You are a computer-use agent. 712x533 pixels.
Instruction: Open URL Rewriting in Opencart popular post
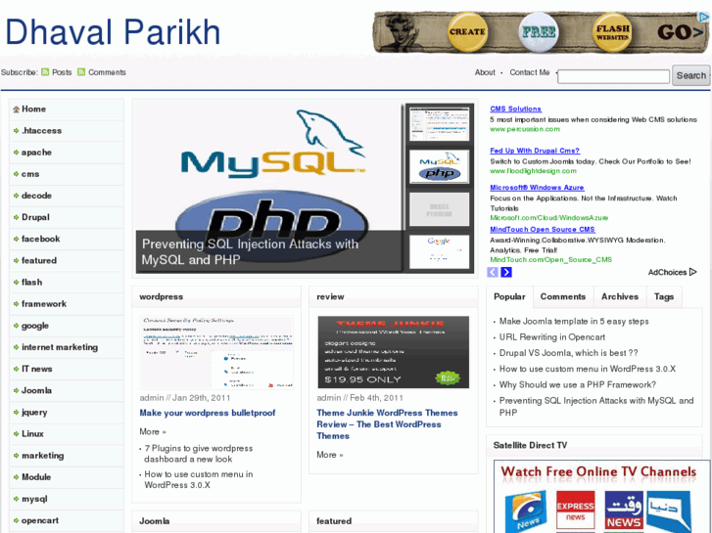(552, 337)
